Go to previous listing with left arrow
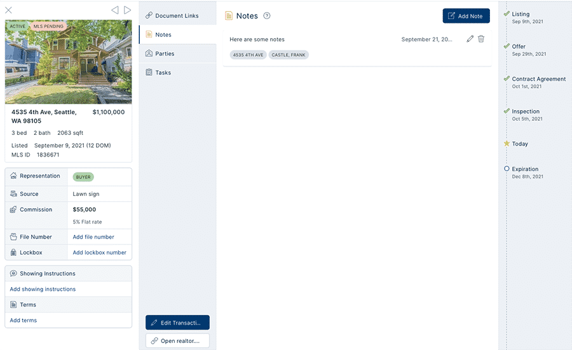Viewport: 572px width, 350px height. pos(115,10)
